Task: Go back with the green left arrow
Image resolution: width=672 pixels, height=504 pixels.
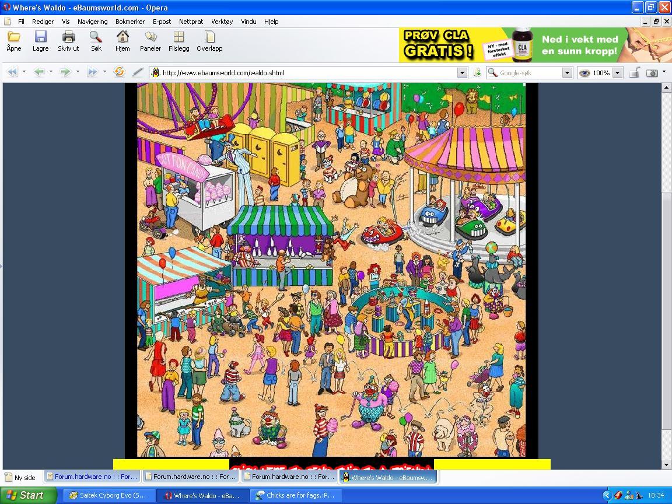Action: (x=39, y=72)
